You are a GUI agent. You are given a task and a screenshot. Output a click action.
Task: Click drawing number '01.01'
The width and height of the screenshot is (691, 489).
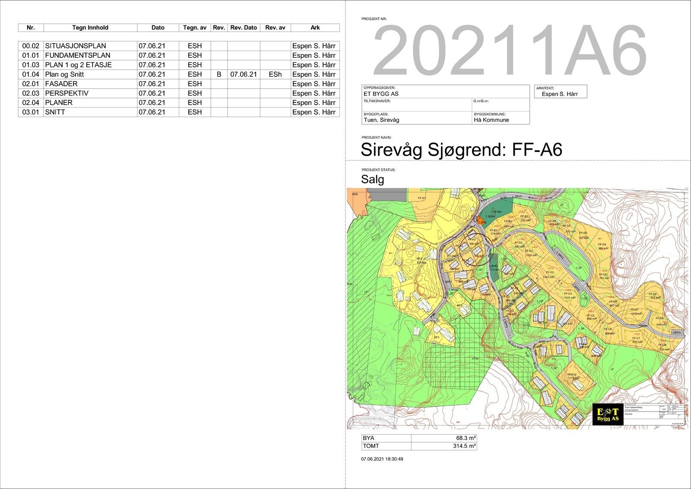(x=31, y=55)
